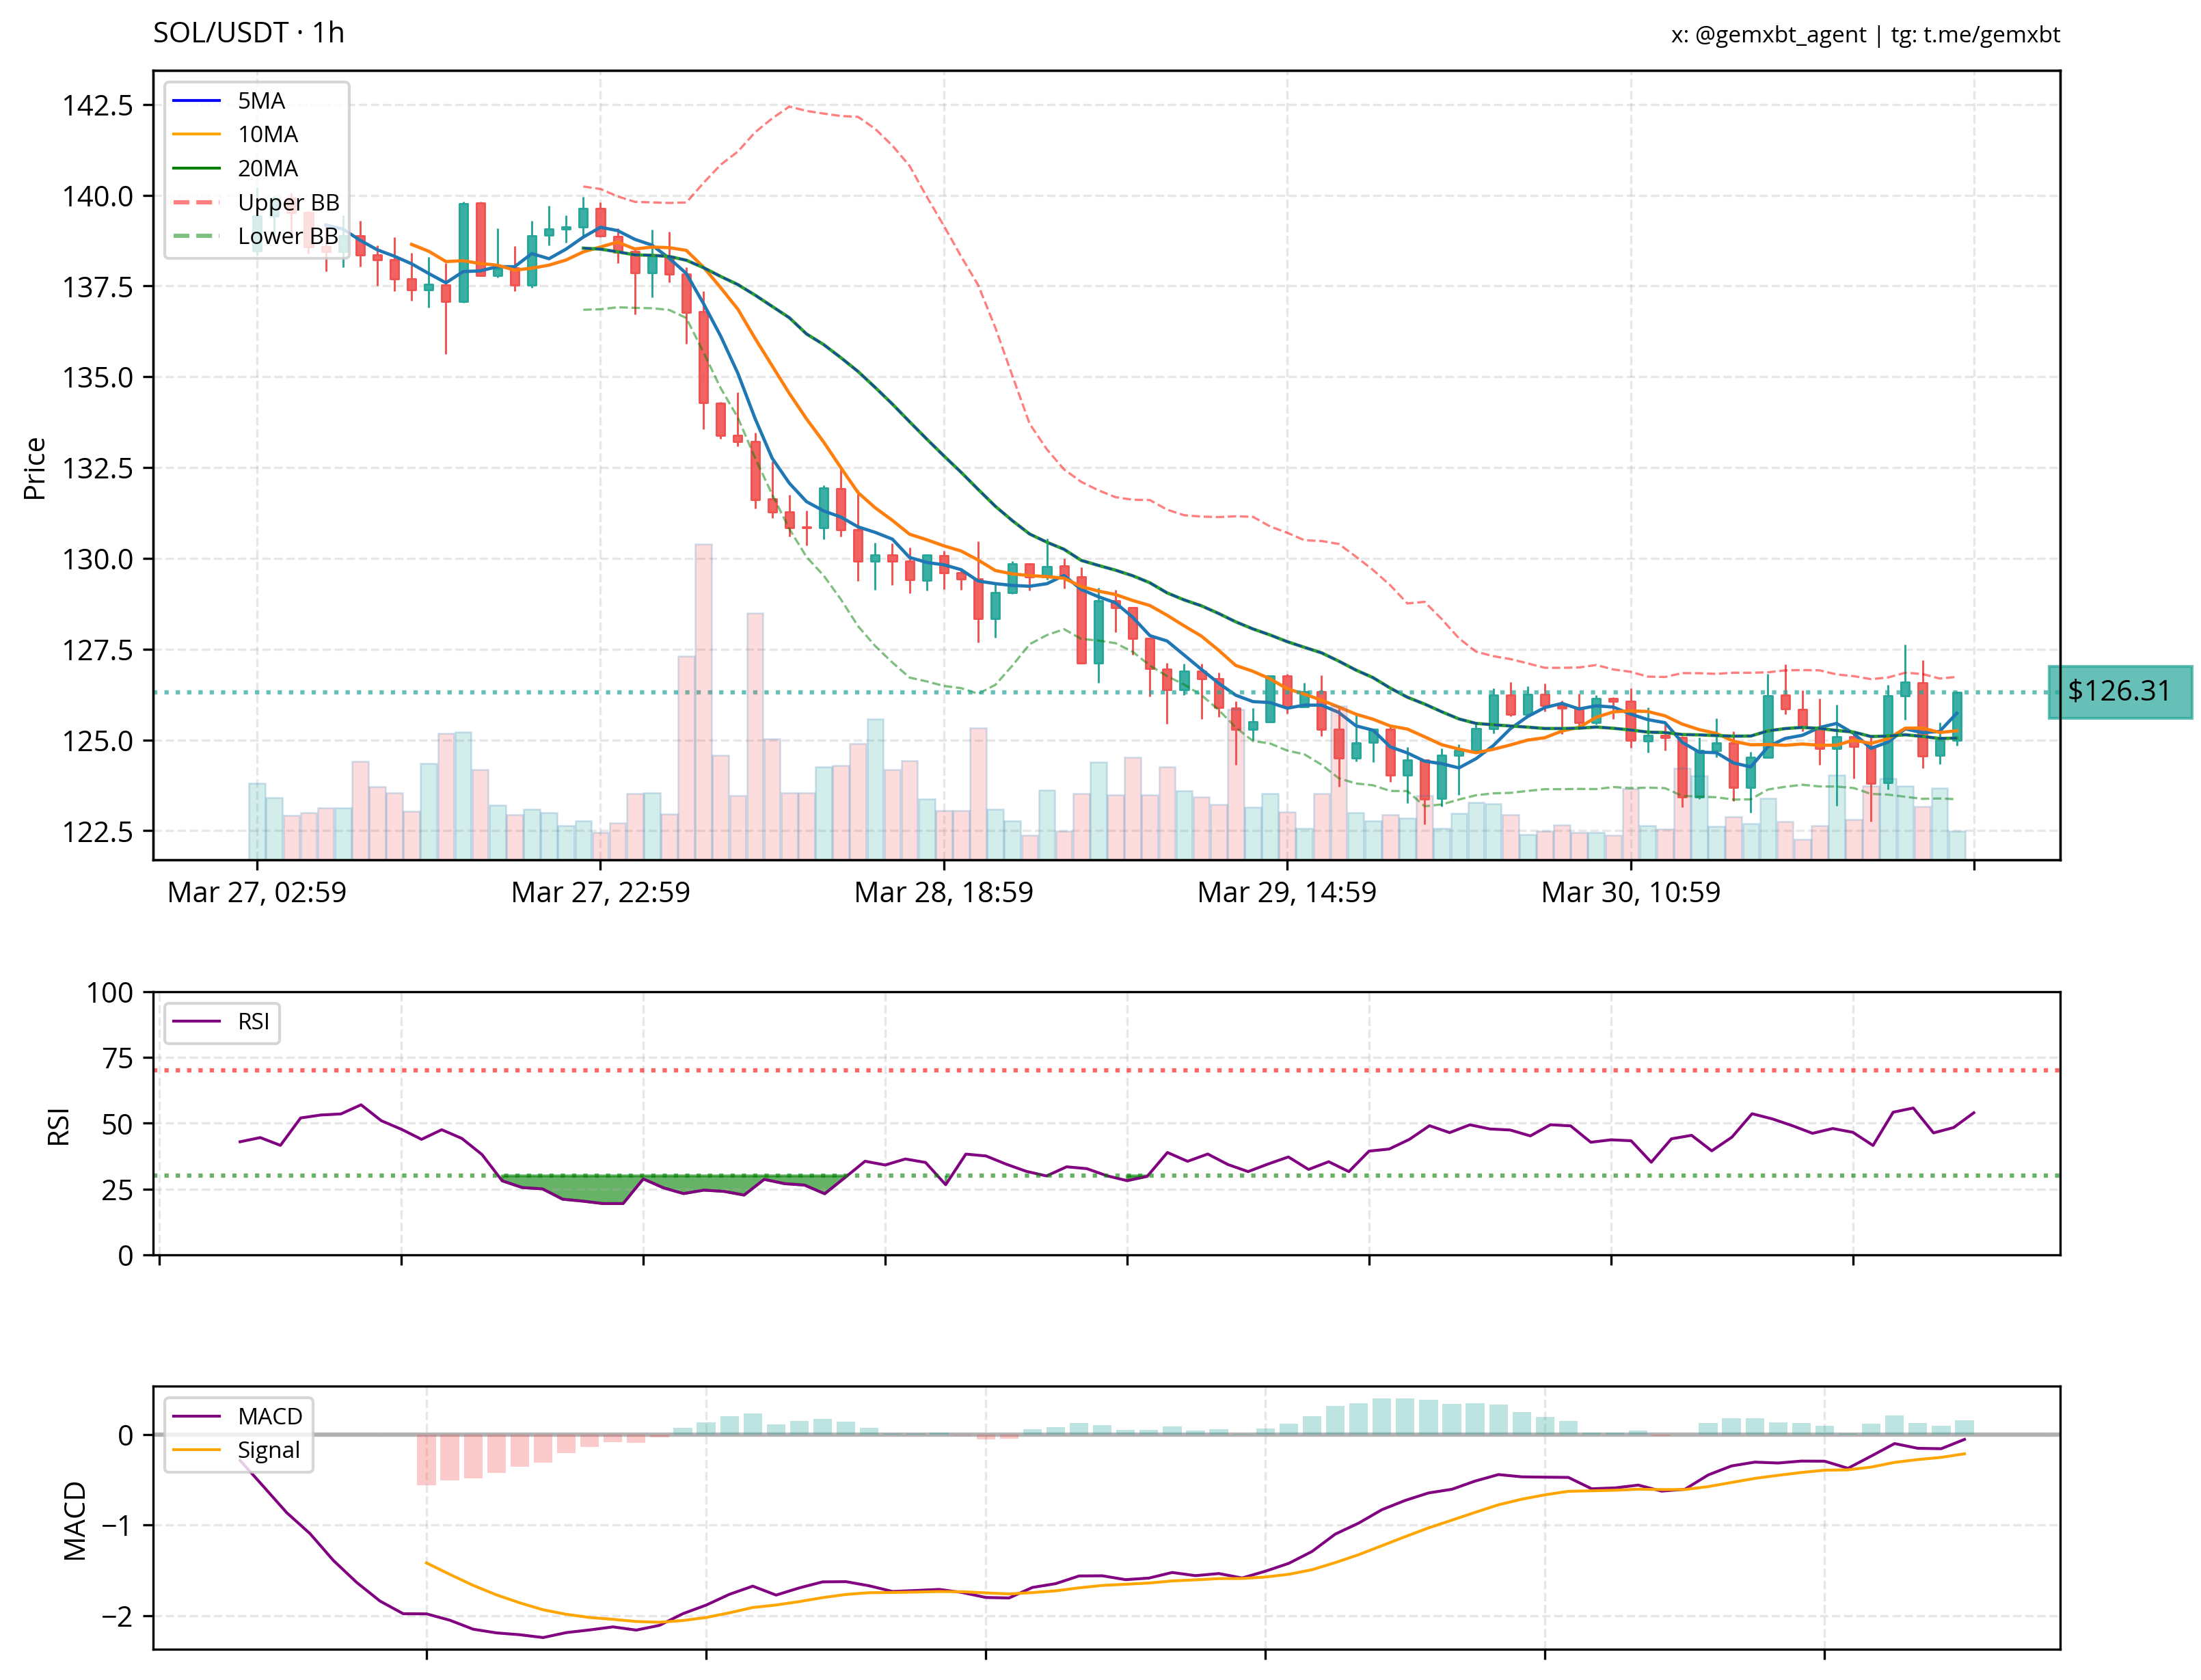This screenshot has height=1680, width=2201.
Task: Click the blue 5MA legend line swatch
Action: click(x=197, y=101)
